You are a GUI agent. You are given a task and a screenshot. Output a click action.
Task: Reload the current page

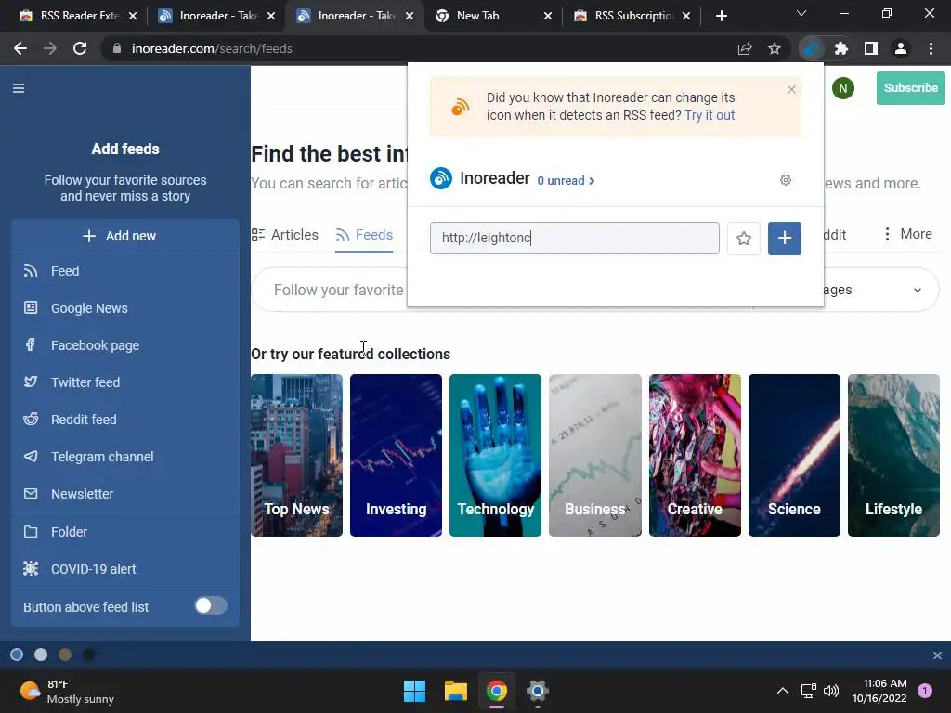[80, 48]
